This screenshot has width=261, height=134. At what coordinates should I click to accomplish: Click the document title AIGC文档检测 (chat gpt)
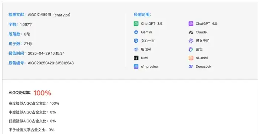click(49, 15)
